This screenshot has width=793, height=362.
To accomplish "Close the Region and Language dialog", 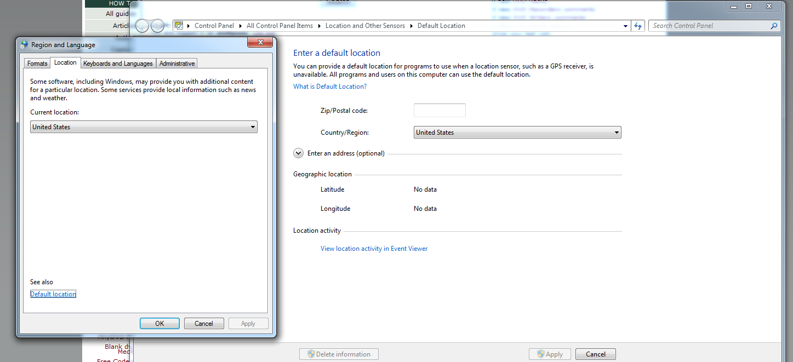I will 260,43.
